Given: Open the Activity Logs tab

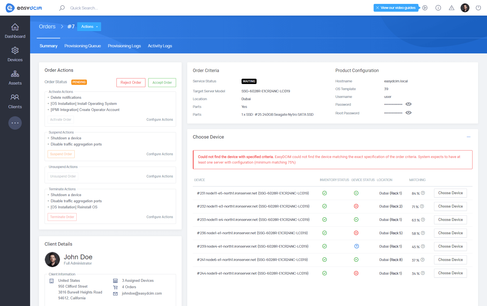Looking at the screenshot, I should tap(160, 46).
